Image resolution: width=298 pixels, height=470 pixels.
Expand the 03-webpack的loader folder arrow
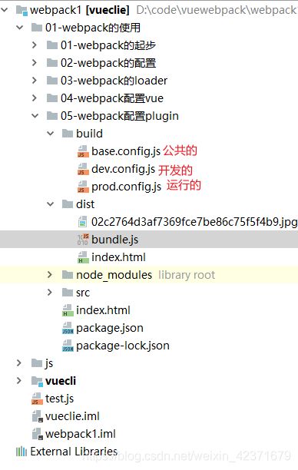[x=35, y=81]
